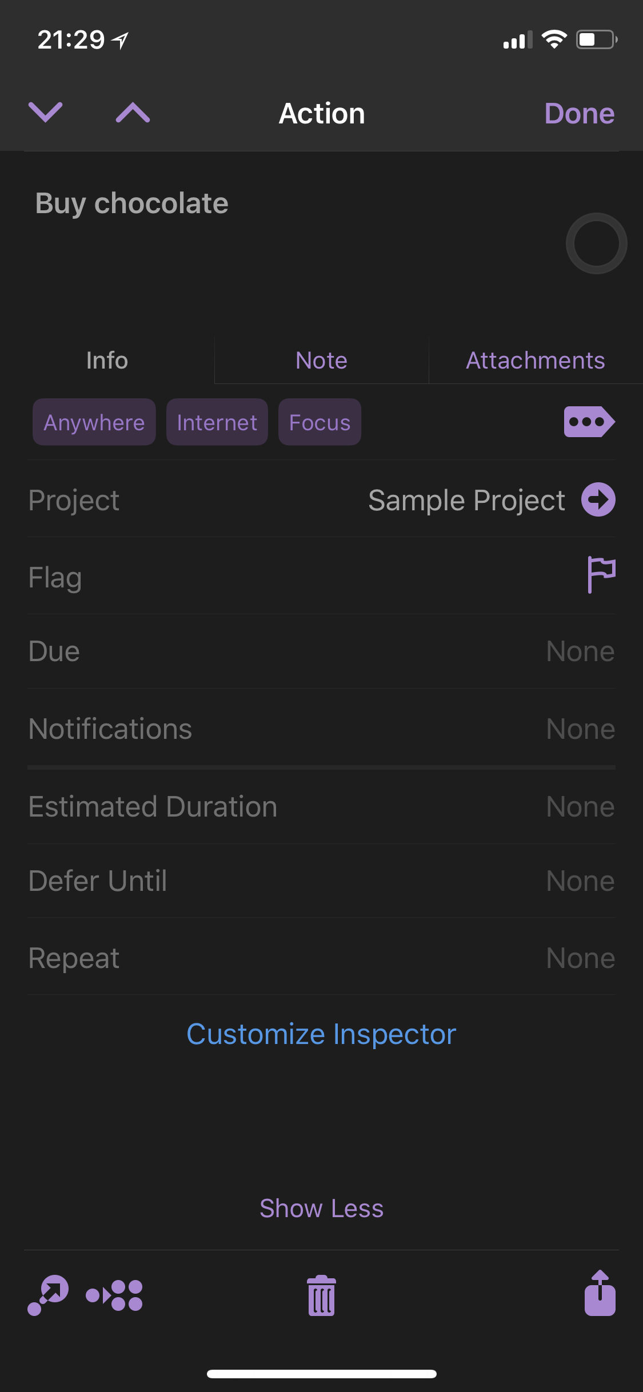Expand the Due date row
643x1392 pixels.
[321, 651]
